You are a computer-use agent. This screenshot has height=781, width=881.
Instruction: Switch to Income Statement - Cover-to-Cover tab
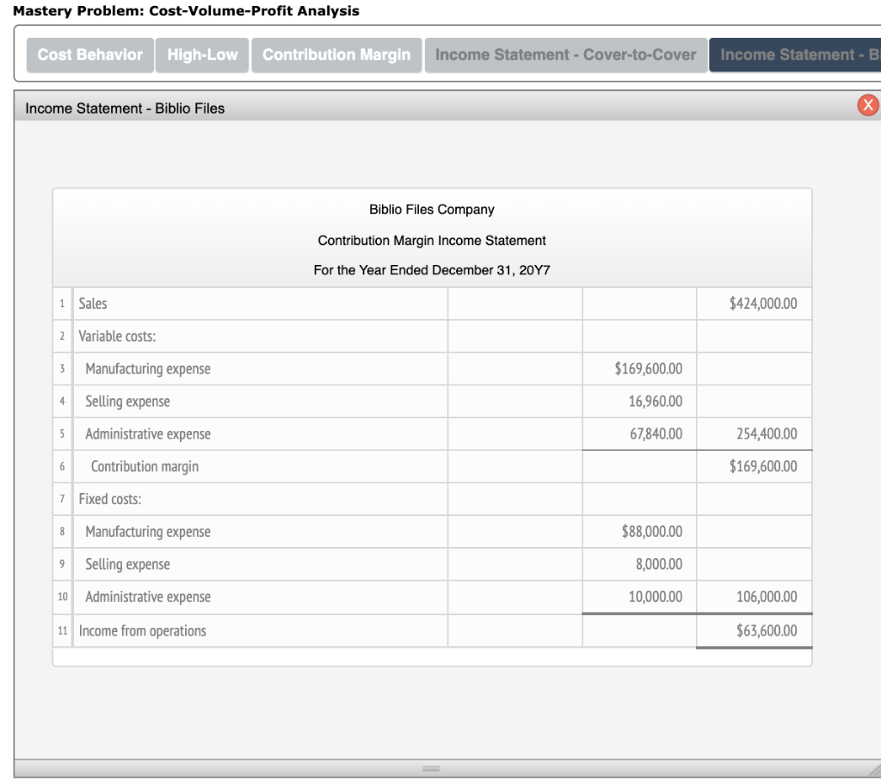[x=567, y=54]
